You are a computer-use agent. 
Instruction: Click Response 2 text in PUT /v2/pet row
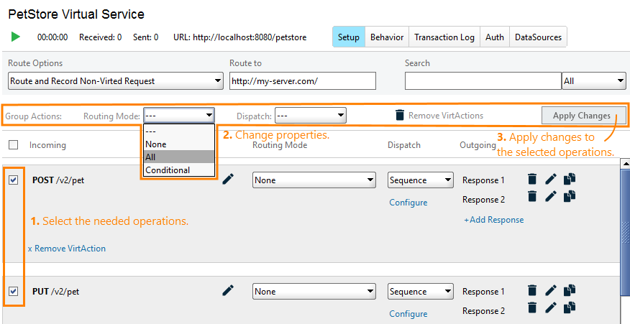click(x=483, y=311)
